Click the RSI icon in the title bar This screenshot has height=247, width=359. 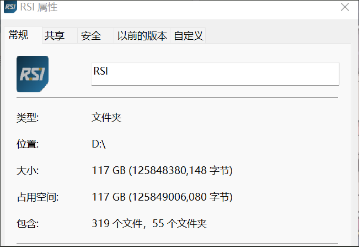coord(10,7)
